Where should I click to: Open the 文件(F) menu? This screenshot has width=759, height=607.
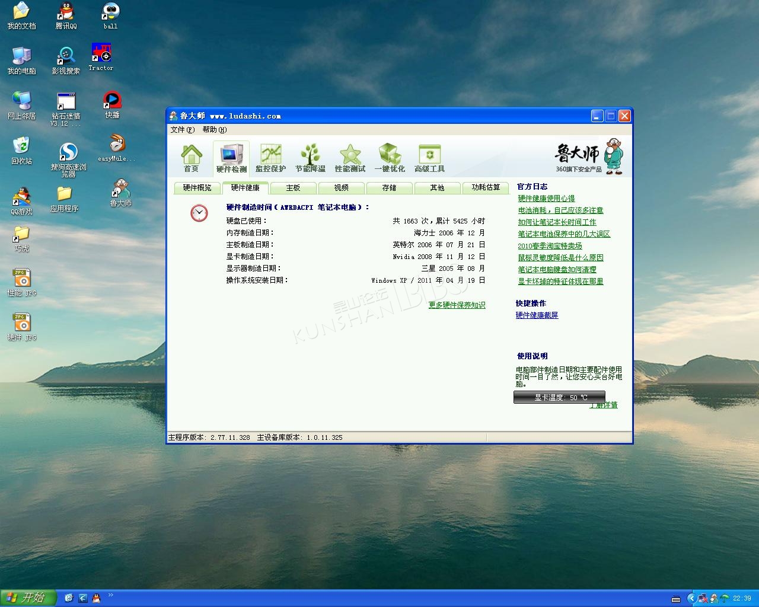(182, 130)
